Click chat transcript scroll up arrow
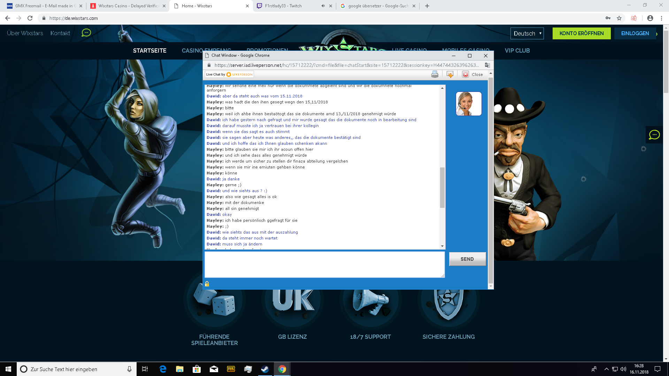Screen dimensions: 669x376 click(x=442, y=88)
